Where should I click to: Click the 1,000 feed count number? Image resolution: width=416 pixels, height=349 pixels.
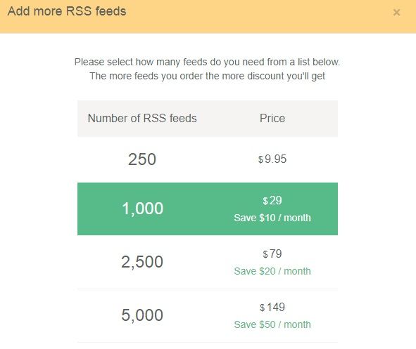point(142,209)
